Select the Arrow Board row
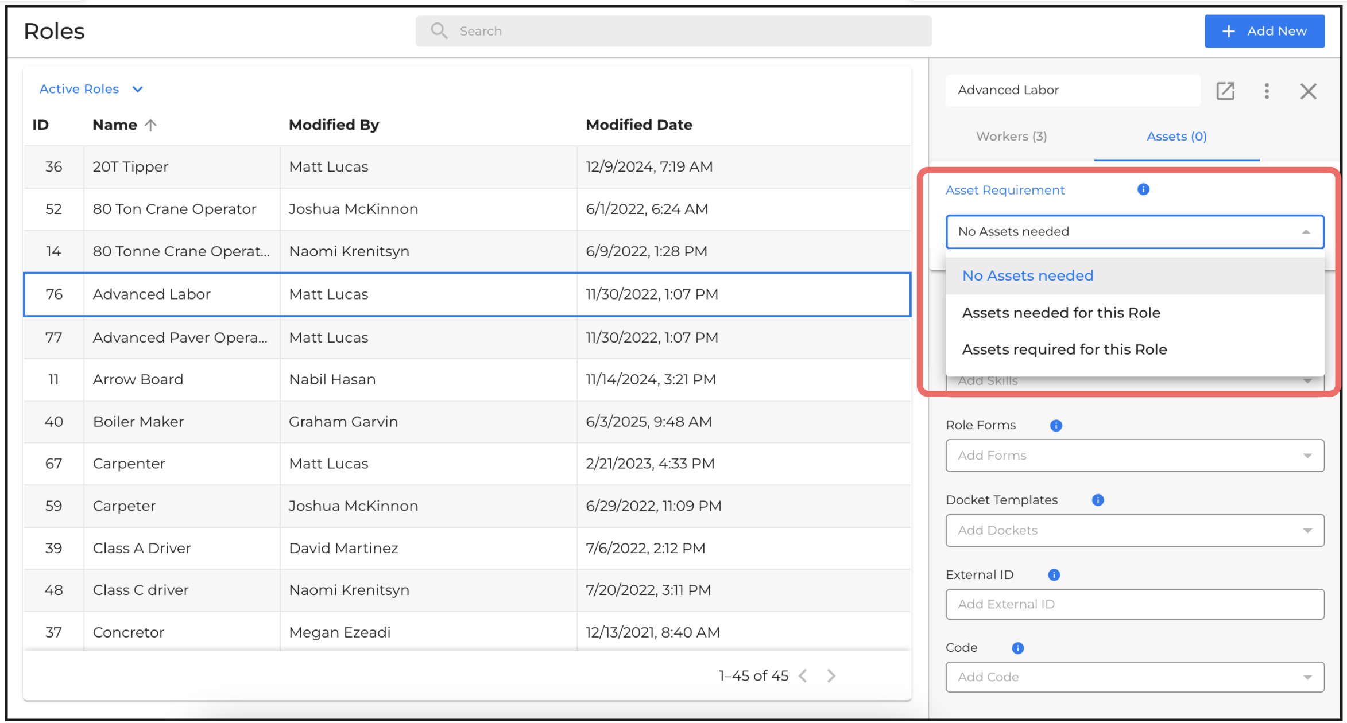Viewport: 1347px width, 723px height. (x=467, y=379)
